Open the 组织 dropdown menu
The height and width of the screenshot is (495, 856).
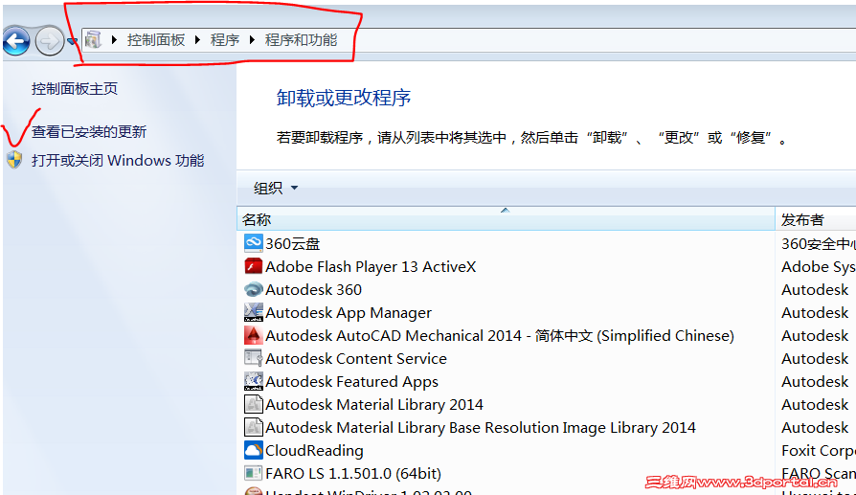(276, 189)
